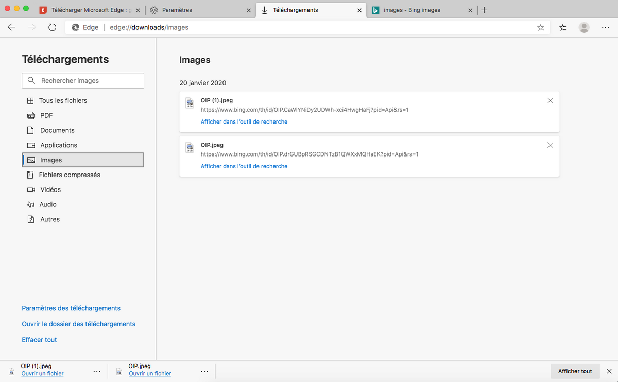Viewport: 618px width, 382px height.
Task: Open OIP.jpeg file name in list
Action: pyautogui.click(x=212, y=145)
